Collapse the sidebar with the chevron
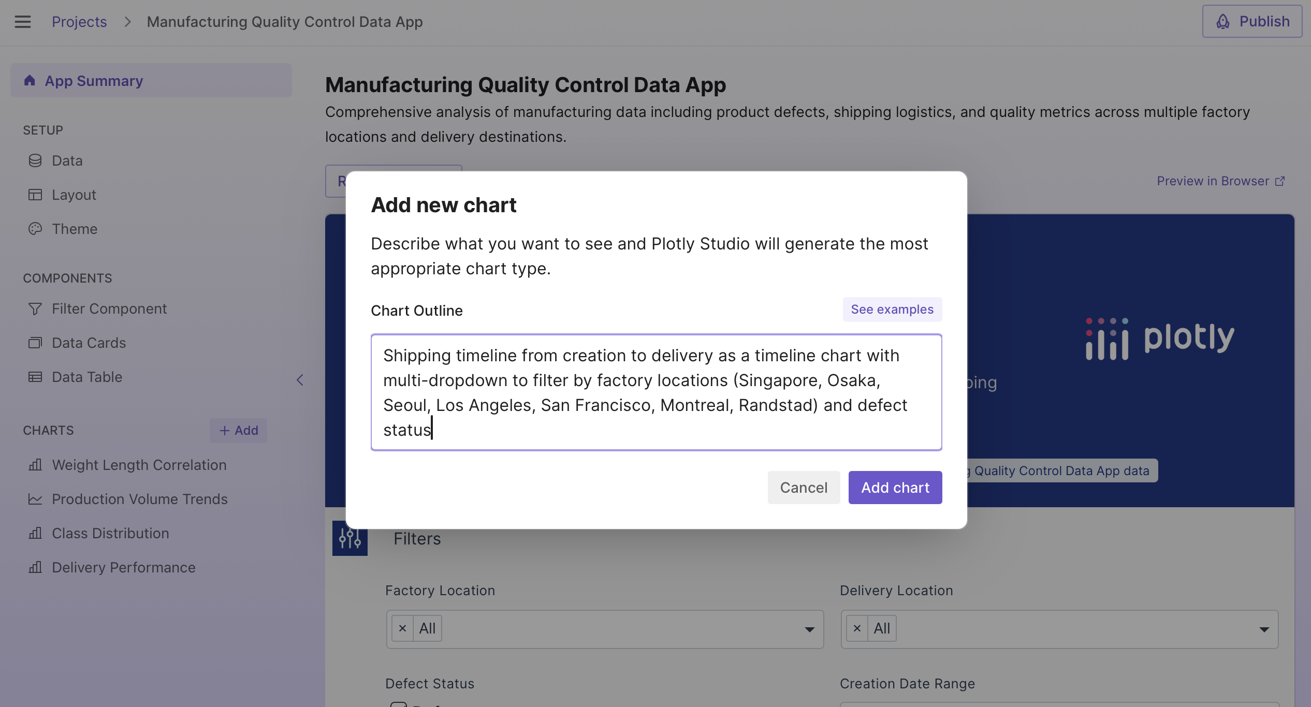Image resolution: width=1311 pixels, height=707 pixels. [300, 380]
